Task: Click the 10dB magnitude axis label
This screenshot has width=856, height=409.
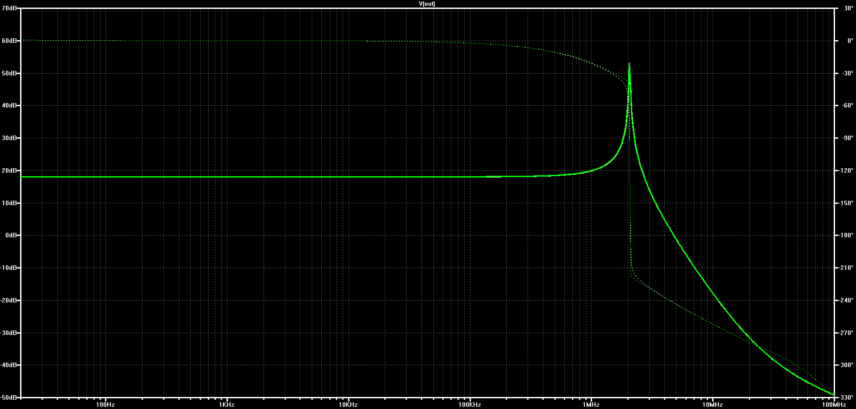Action: tap(9, 203)
